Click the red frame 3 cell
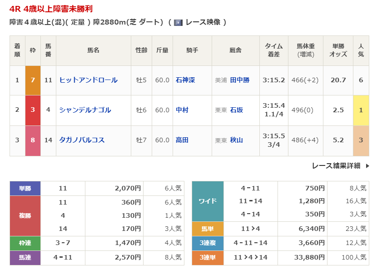 point(33,110)
